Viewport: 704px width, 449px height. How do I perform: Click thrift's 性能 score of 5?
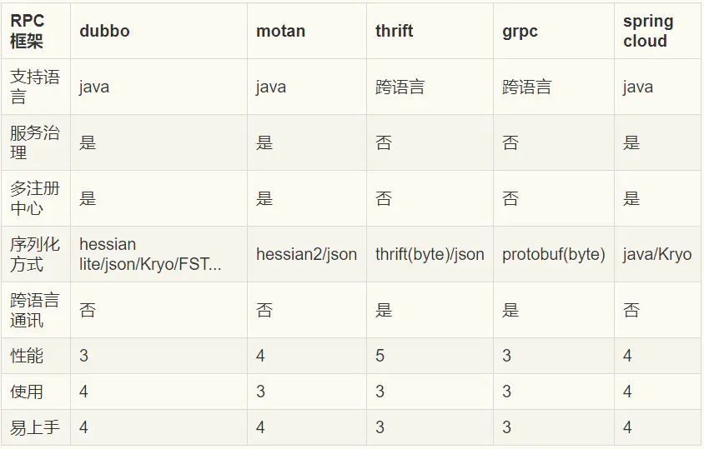pyautogui.click(x=380, y=356)
